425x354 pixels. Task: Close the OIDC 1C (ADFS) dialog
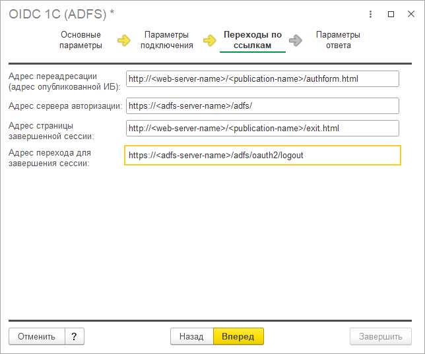click(x=410, y=13)
